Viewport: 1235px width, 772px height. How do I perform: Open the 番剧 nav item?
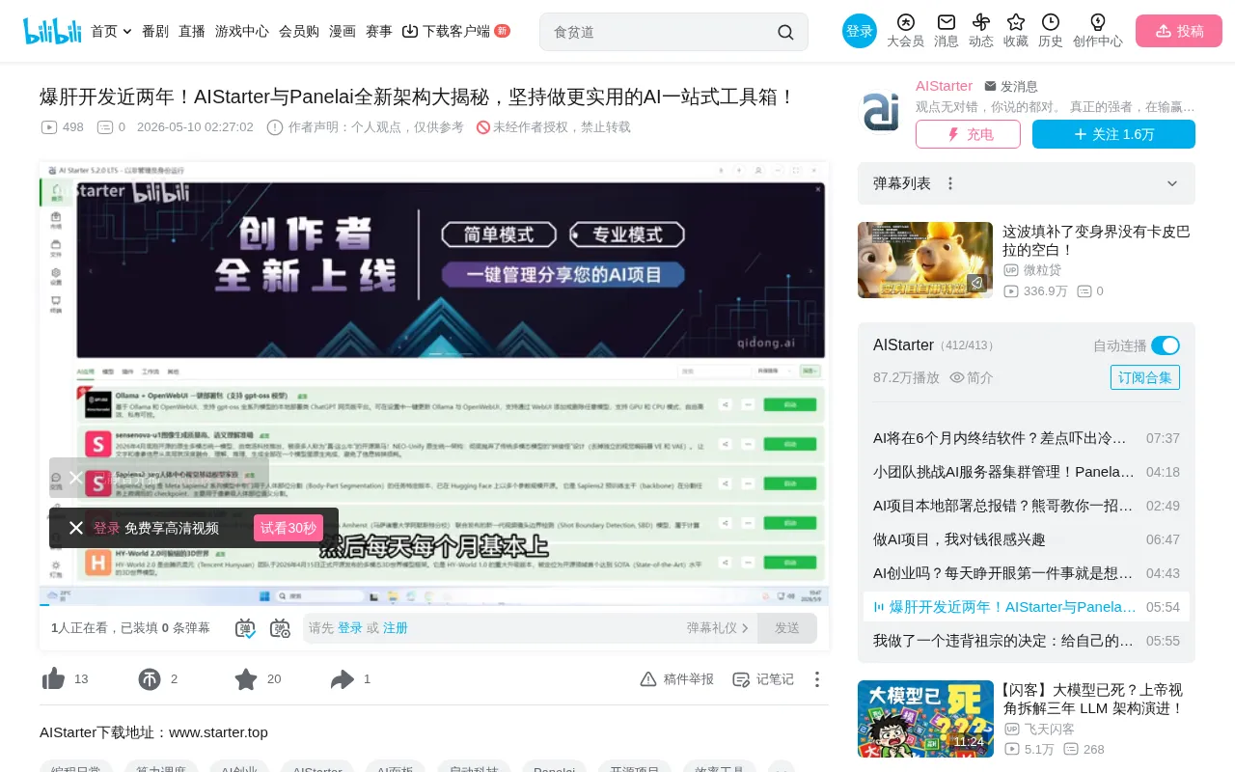155,31
